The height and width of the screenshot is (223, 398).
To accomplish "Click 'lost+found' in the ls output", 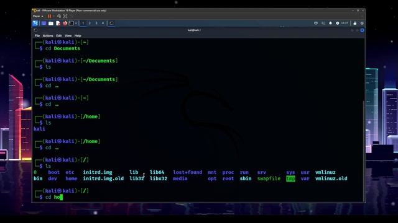I will click(188, 172).
